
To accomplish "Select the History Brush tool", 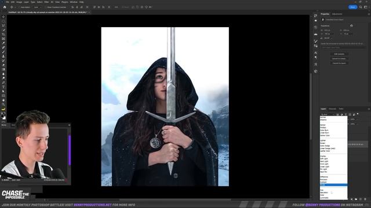I will pos(3,61).
